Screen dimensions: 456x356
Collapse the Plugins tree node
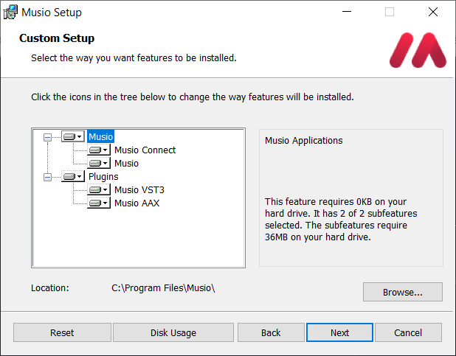pos(48,176)
